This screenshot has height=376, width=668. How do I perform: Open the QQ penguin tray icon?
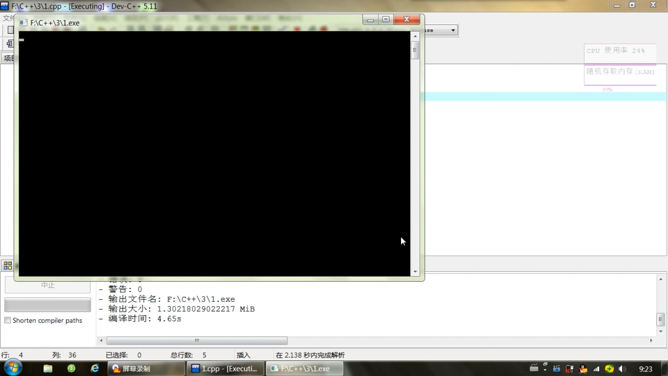tap(583, 369)
